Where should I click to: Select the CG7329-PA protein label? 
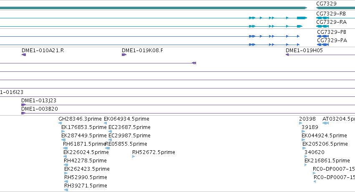[332, 40]
